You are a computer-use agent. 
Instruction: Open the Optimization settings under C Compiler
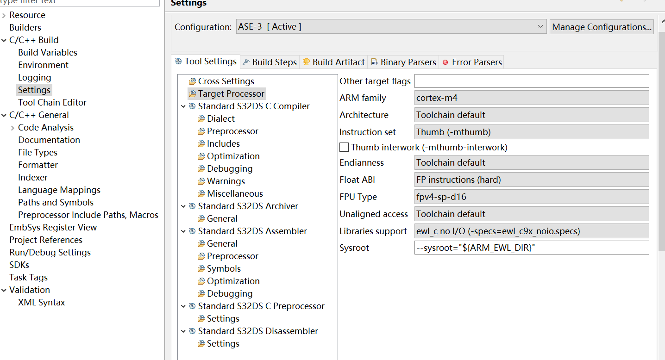click(x=233, y=156)
